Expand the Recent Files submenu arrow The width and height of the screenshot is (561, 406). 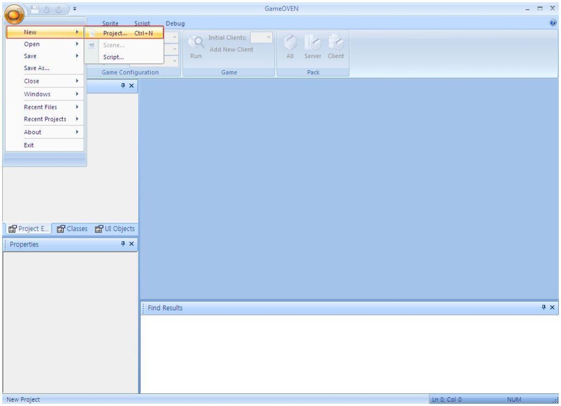click(x=77, y=107)
